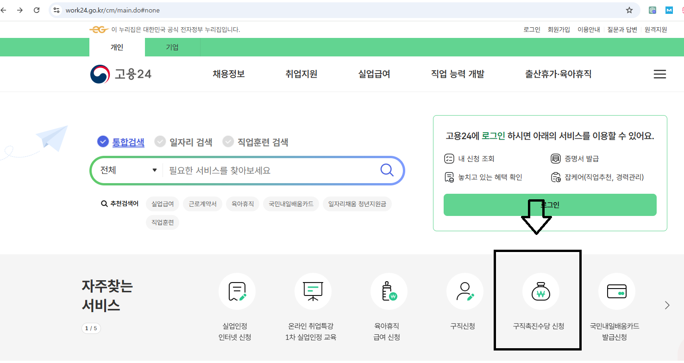Image resolution: width=684 pixels, height=363 pixels.
Task: Open the 회원가입 link
Action: click(558, 29)
